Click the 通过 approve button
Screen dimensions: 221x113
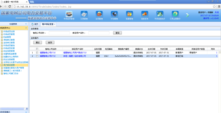click(38, 43)
